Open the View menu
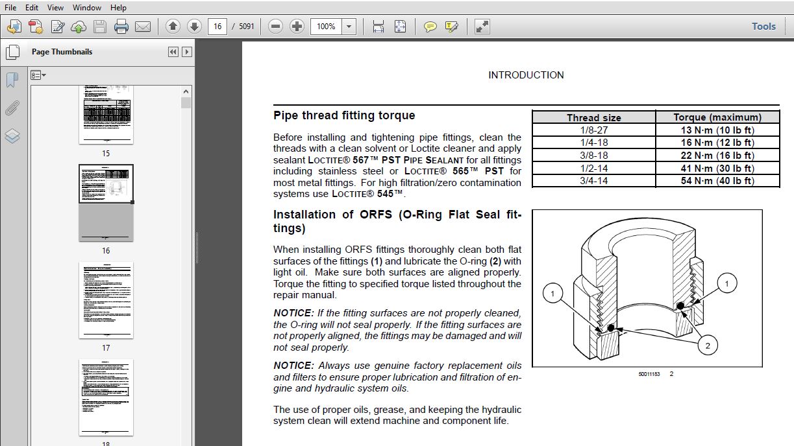 (x=56, y=7)
